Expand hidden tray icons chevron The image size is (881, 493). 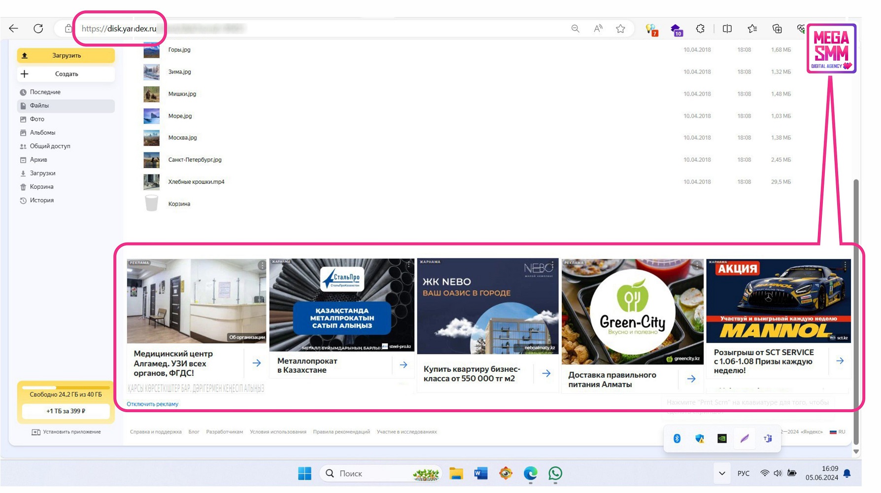coord(722,474)
